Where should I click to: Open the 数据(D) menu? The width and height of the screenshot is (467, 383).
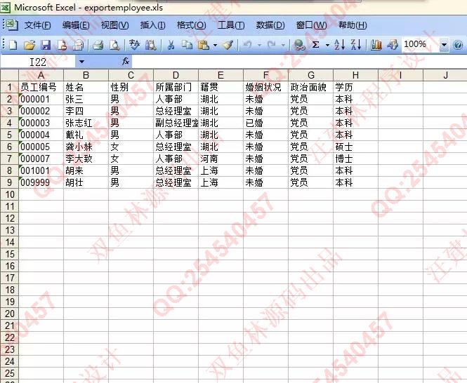(x=270, y=25)
